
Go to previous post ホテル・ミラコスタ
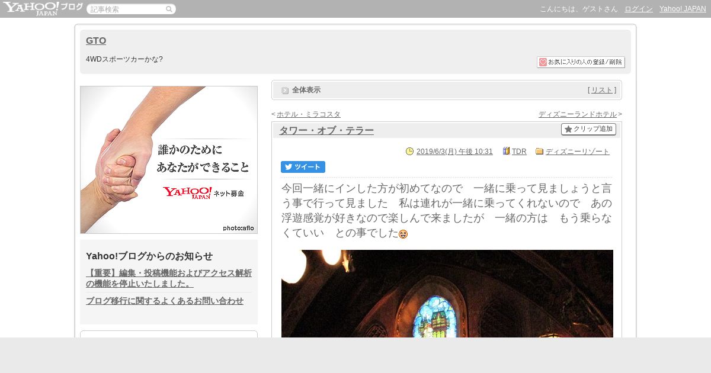pyautogui.click(x=309, y=114)
